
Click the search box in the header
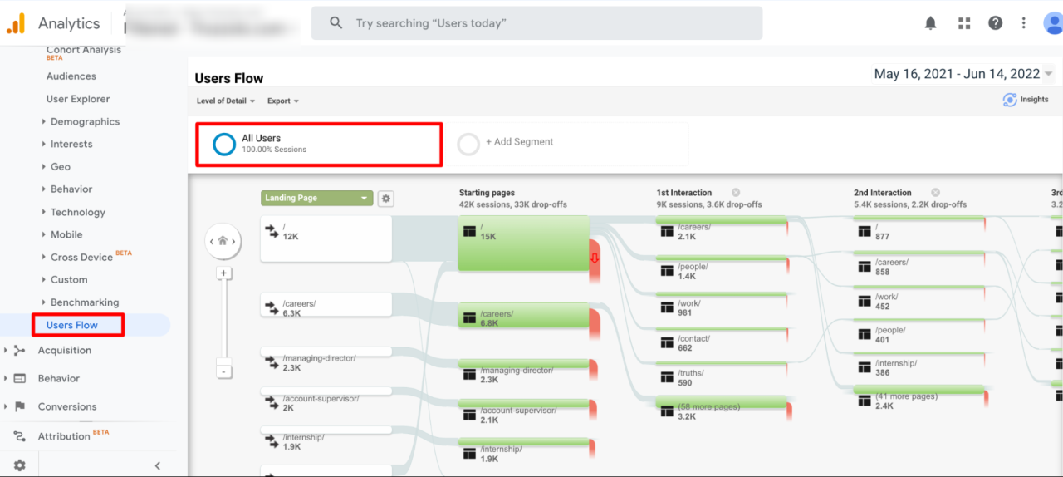click(536, 23)
